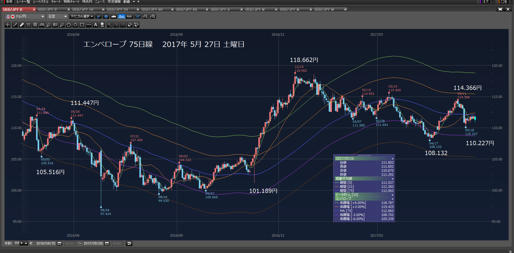This screenshot has width=514, height=253.
Task: Select the crosshair cursor tool
Action: (8, 25)
